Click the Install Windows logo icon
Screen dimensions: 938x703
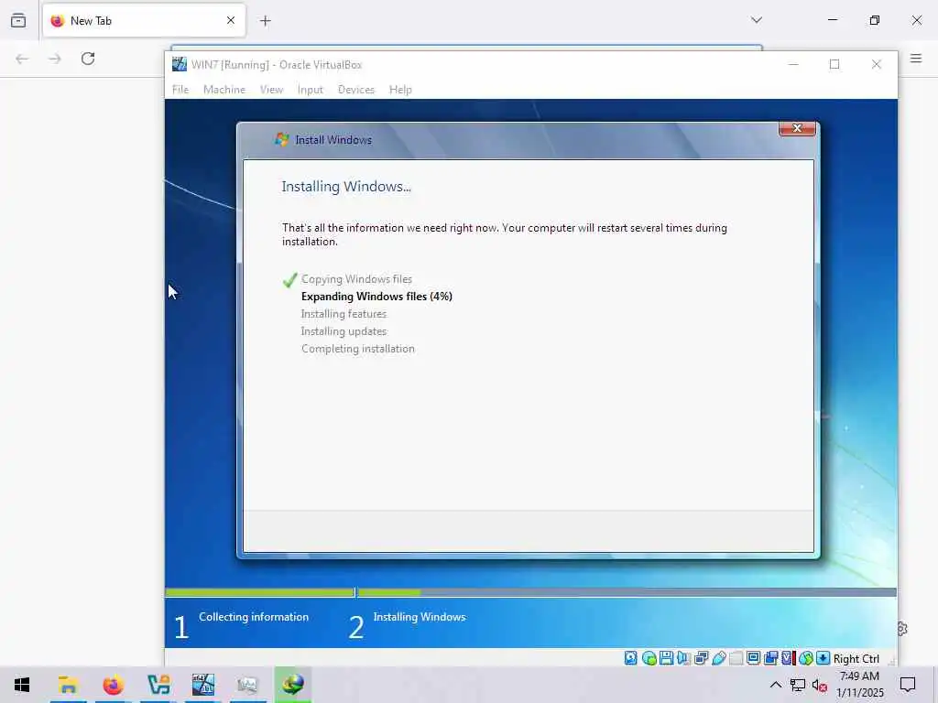[x=282, y=140]
